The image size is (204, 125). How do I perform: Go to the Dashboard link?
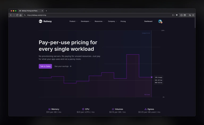148,21
